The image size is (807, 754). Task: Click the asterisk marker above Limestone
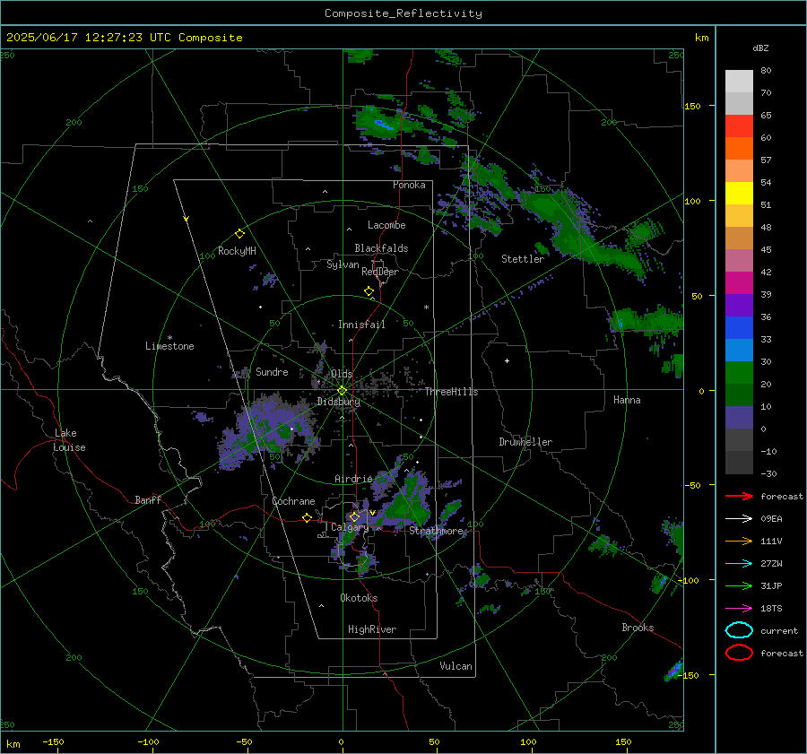tap(169, 338)
